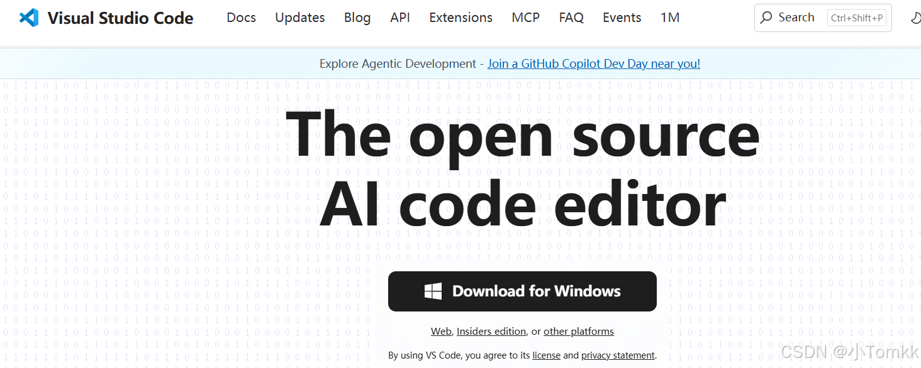This screenshot has height=368, width=921.
Task: Open the license link
Action: click(546, 355)
